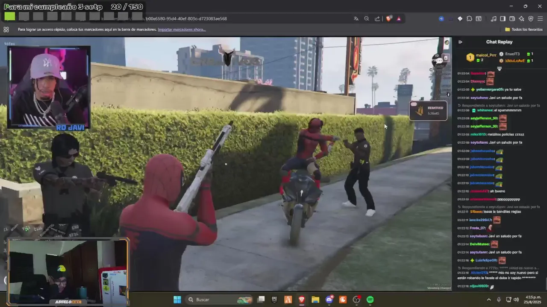Viewport: 547px width, 307px height.
Task: Open the Brave VPN shield icon
Action: tap(531, 19)
